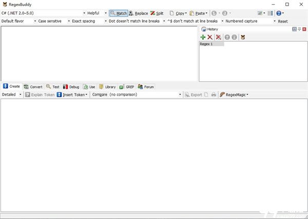Click the Print icon
Screen dimensions: 308x219
tap(214, 95)
